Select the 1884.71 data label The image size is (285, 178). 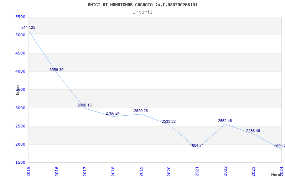(197, 145)
